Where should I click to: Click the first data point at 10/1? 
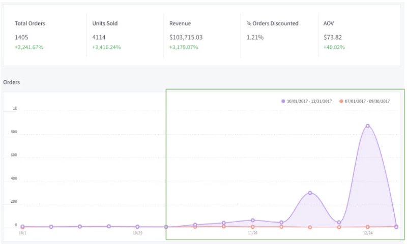[x=22, y=227]
